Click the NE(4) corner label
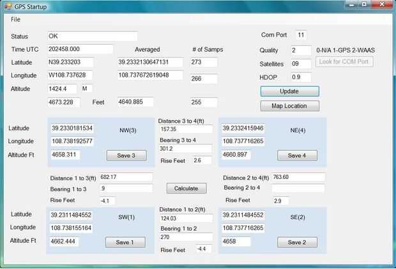The image size is (396, 269). (298, 130)
